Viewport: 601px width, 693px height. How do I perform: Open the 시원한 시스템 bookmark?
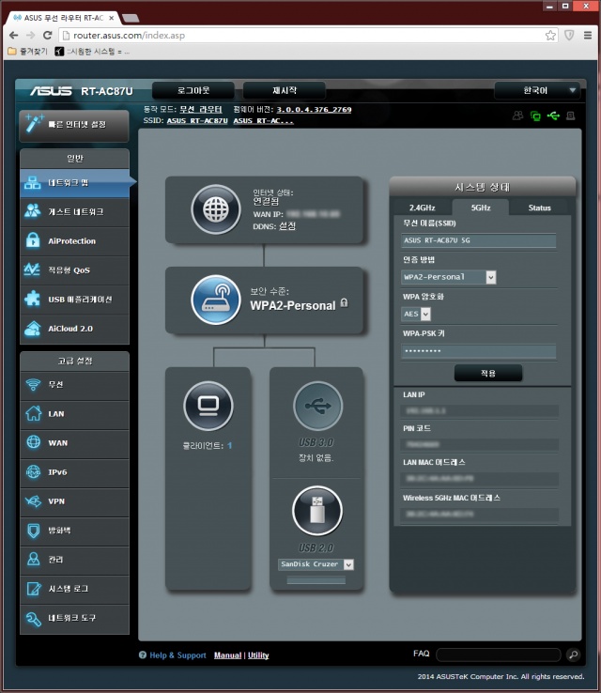92,52
